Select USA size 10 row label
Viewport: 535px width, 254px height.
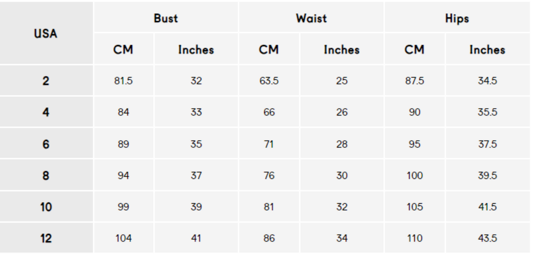[46, 207]
